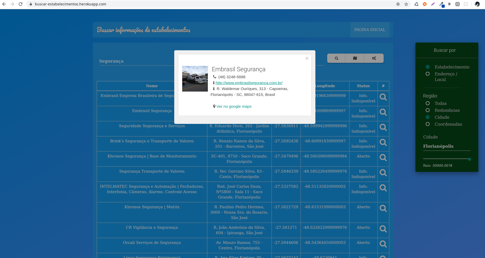Close the Embrasil Segurança popup

point(307,58)
